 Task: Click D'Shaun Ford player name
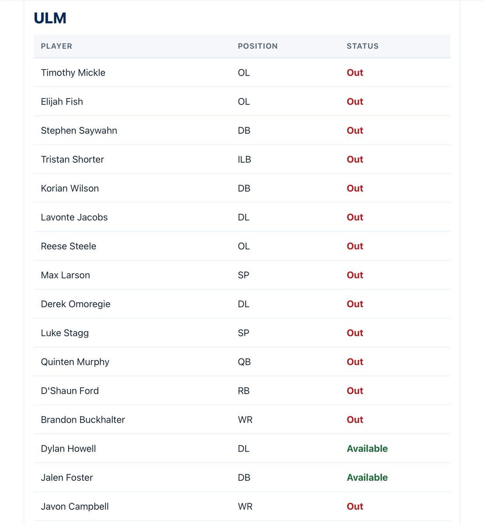point(70,391)
